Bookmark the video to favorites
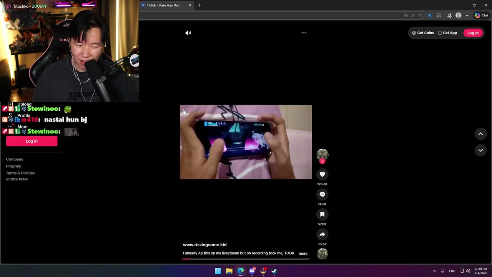This screenshot has width=492, height=277. pos(322,214)
